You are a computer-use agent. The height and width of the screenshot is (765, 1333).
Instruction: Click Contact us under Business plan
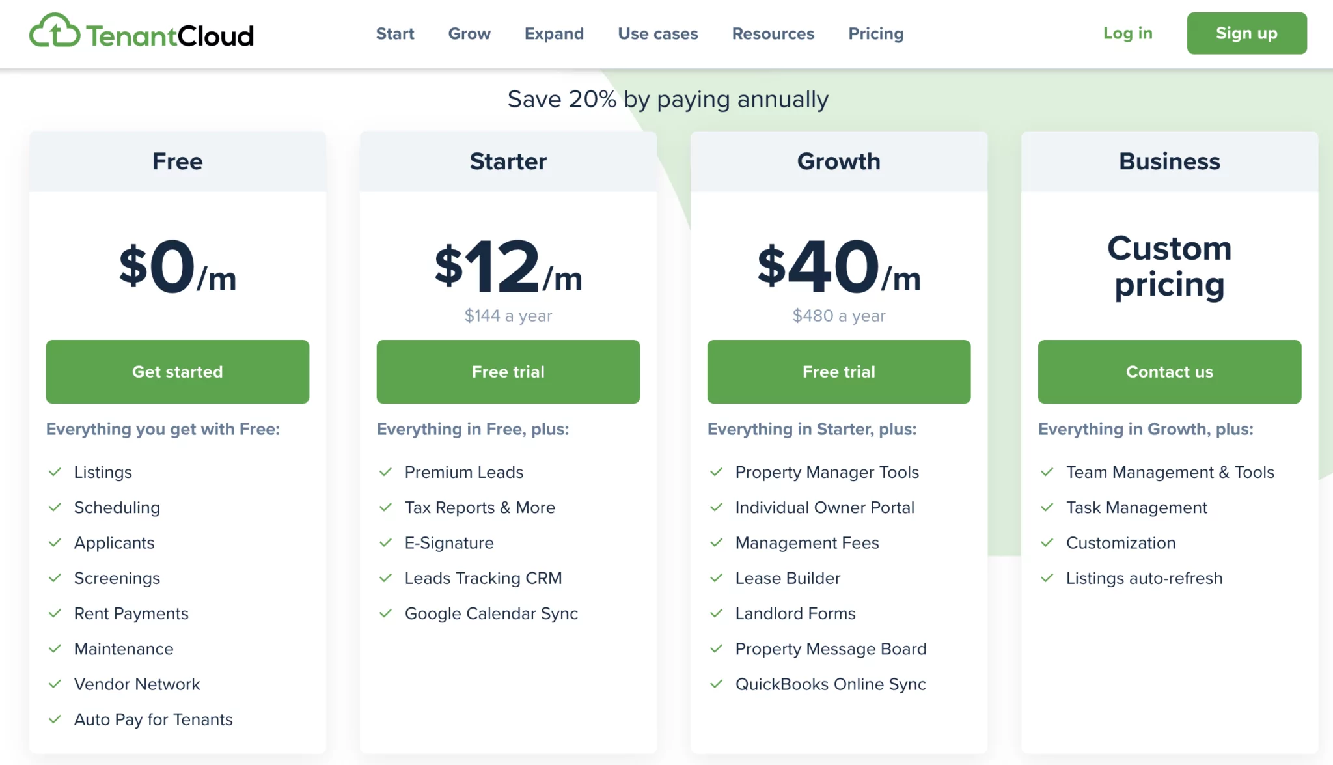tap(1170, 372)
